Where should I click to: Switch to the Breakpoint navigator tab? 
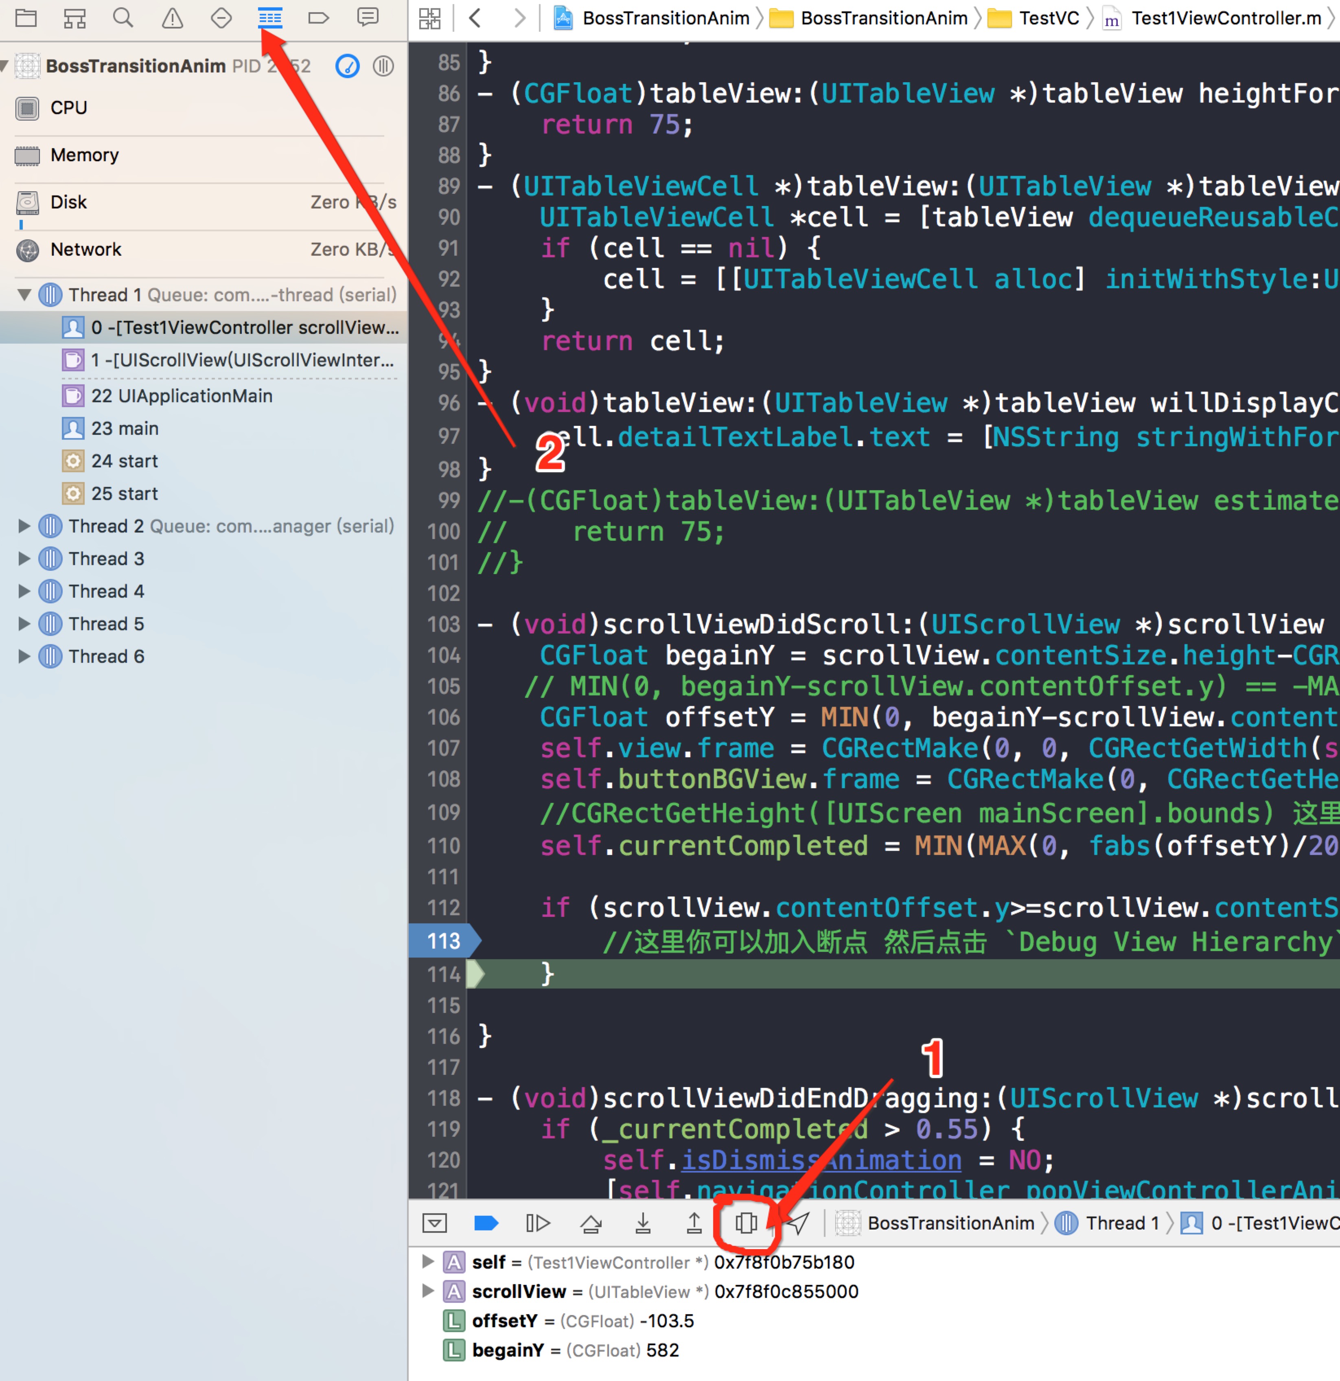click(318, 18)
